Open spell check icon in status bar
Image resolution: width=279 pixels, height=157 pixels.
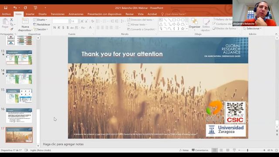(26, 150)
